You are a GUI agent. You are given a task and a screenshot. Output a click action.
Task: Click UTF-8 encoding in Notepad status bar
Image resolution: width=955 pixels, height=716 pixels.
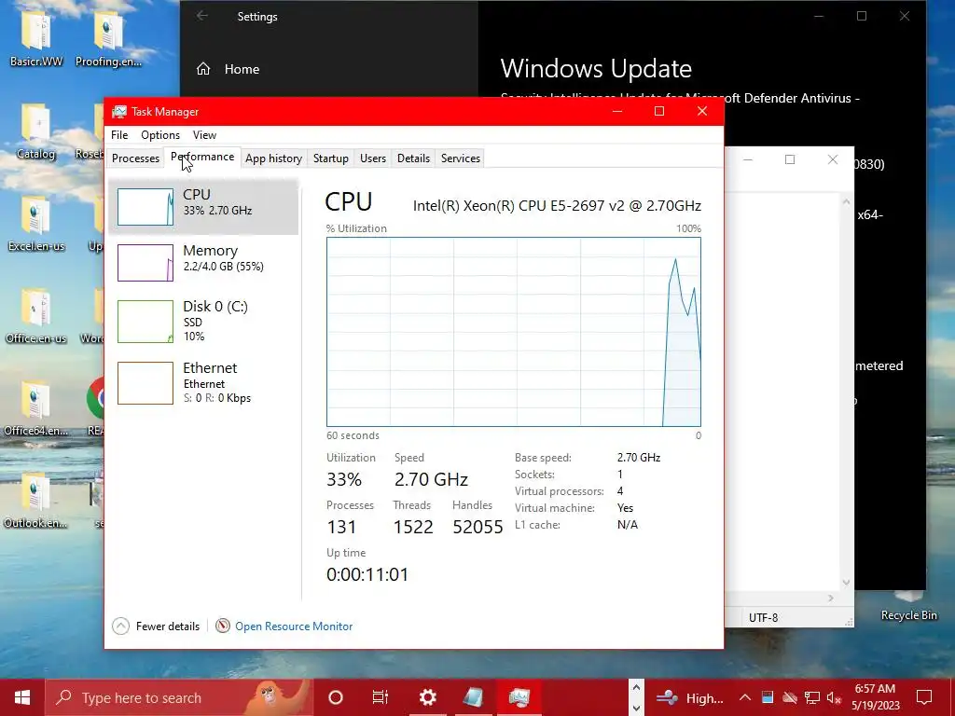tap(763, 617)
